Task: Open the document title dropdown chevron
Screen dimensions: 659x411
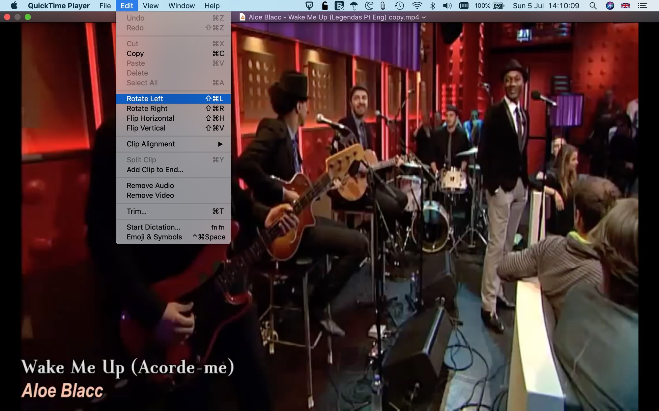Action: (x=424, y=17)
